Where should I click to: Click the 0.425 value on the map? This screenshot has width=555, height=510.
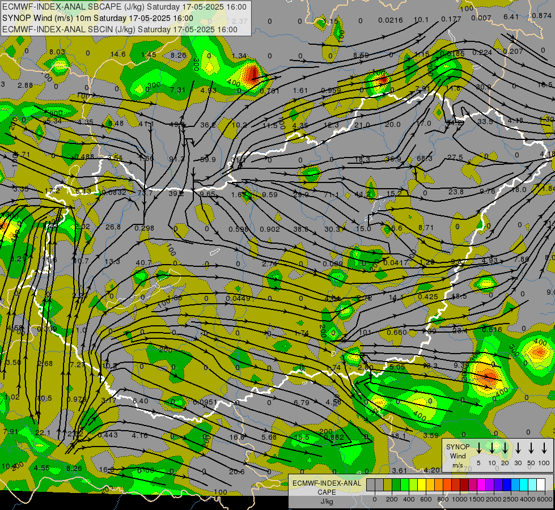pos(428,296)
